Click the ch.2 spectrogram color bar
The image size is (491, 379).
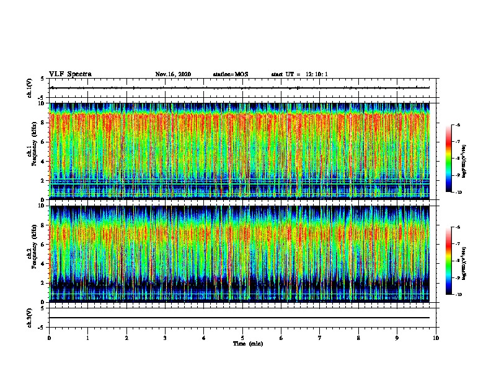click(x=448, y=261)
